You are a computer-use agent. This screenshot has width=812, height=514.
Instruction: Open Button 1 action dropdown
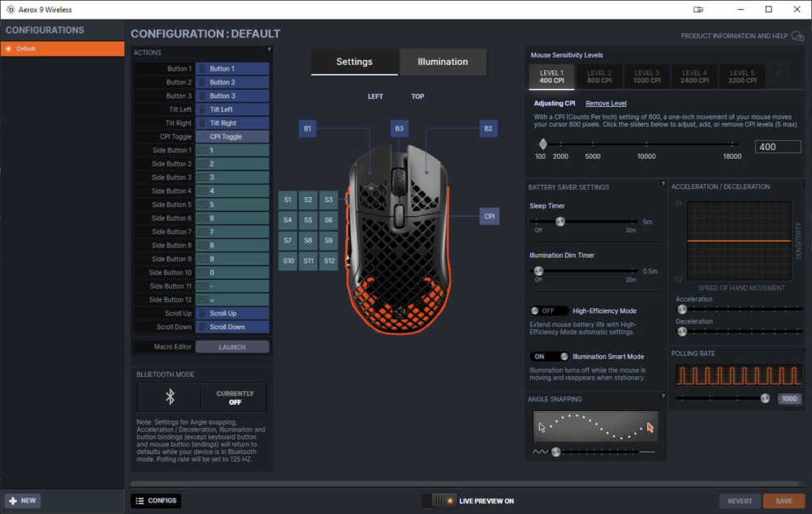coord(232,68)
